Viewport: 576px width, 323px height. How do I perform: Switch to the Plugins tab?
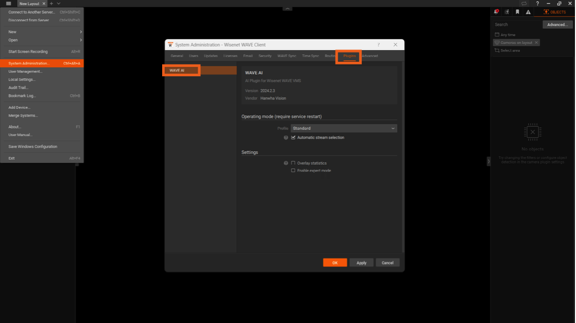pyautogui.click(x=350, y=56)
